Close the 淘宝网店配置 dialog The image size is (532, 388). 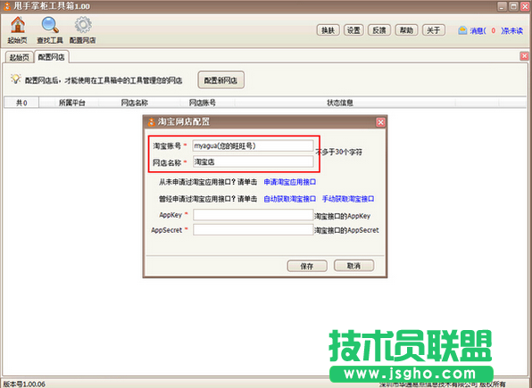tap(380, 122)
